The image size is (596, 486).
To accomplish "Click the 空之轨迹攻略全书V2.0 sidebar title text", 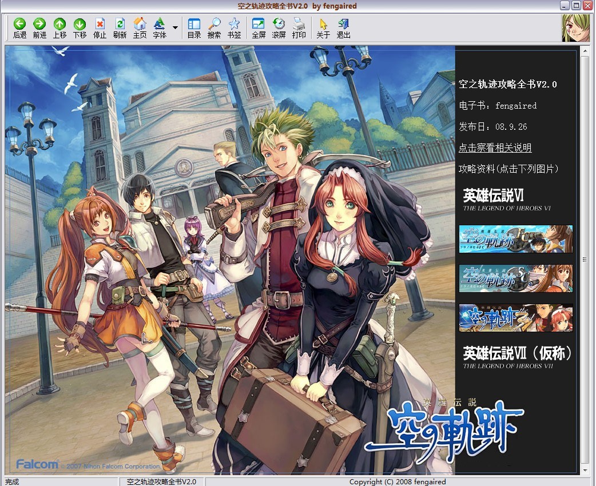I will click(x=508, y=84).
